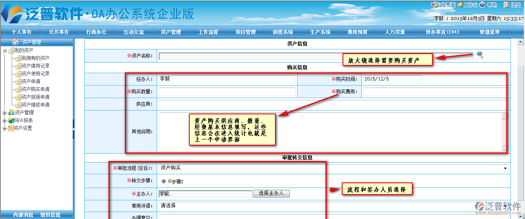The height and width of the screenshot is (219, 525).
Task: Click the 资产名称 input field
Action: coord(316,56)
